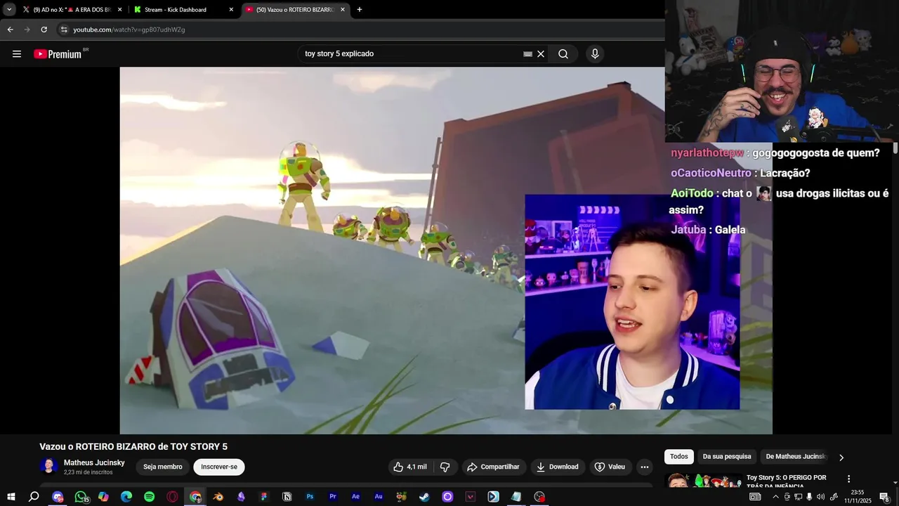Launch Photoshop from the taskbar
This screenshot has height=506, width=899.
coord(310,497)
